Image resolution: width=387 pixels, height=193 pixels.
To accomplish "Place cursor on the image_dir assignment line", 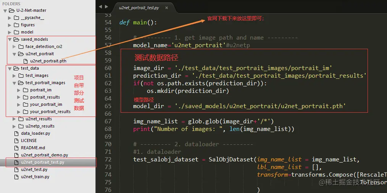I will [x=232, y=68].
